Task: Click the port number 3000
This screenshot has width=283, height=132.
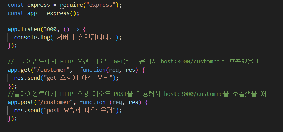Action: pyautogui.click(x=50, y=29)
